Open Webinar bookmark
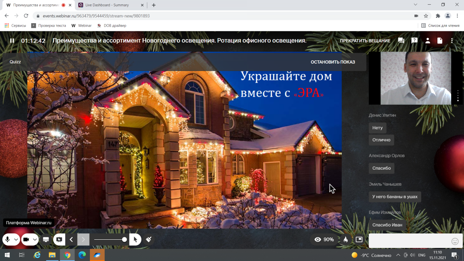Screen dimensions: 464x261 81,26
